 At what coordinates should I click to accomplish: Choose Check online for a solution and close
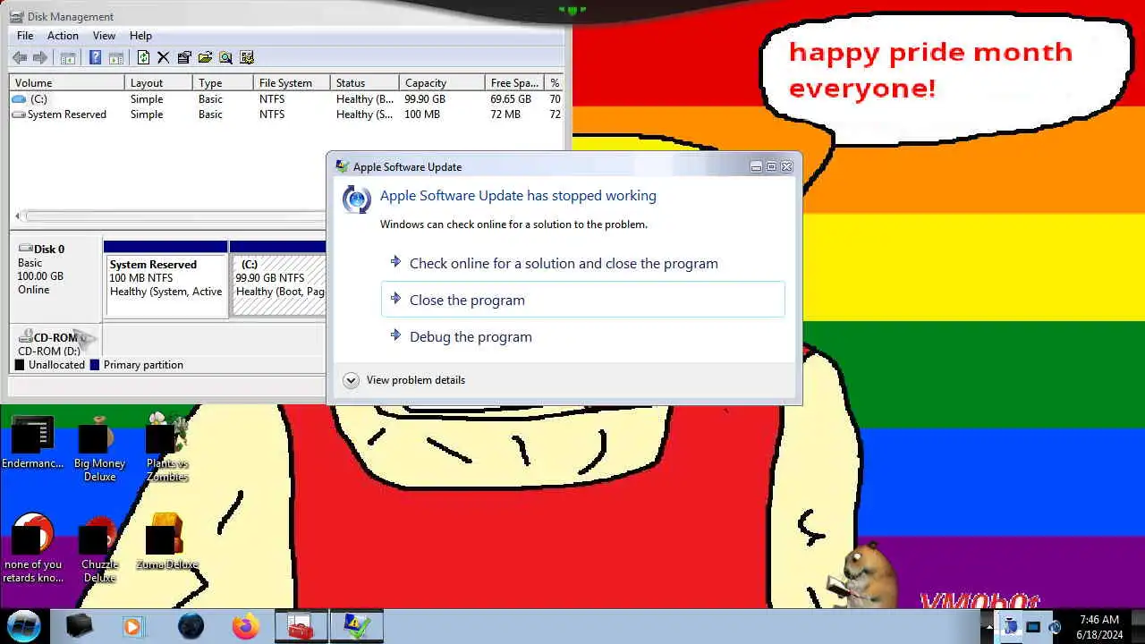click(583, 263)
